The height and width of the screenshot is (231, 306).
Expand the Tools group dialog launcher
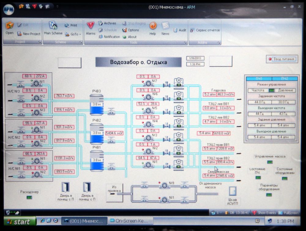pyautogui.click(x=185, y=43)
